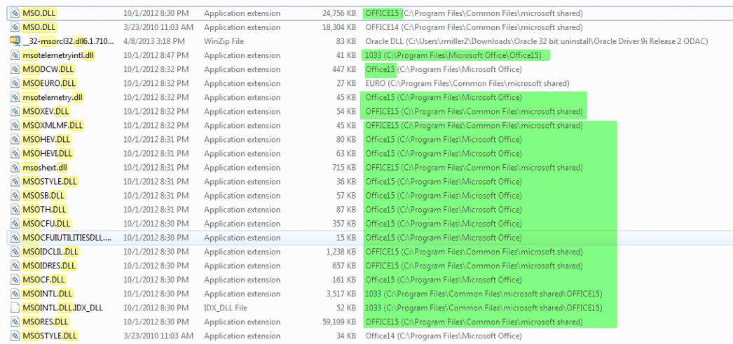Select the MSO.DLL name dated 10/1/2012
The height and width of the screenshot is (344, 733).
pyautogui.click(x=39, y=13)
